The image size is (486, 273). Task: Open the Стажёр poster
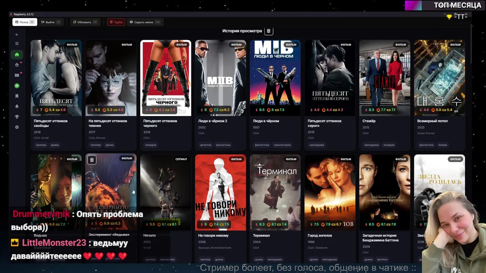tap(385, 78)
